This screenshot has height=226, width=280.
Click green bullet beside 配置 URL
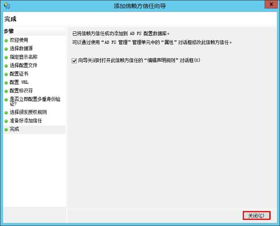pos(6,83)
